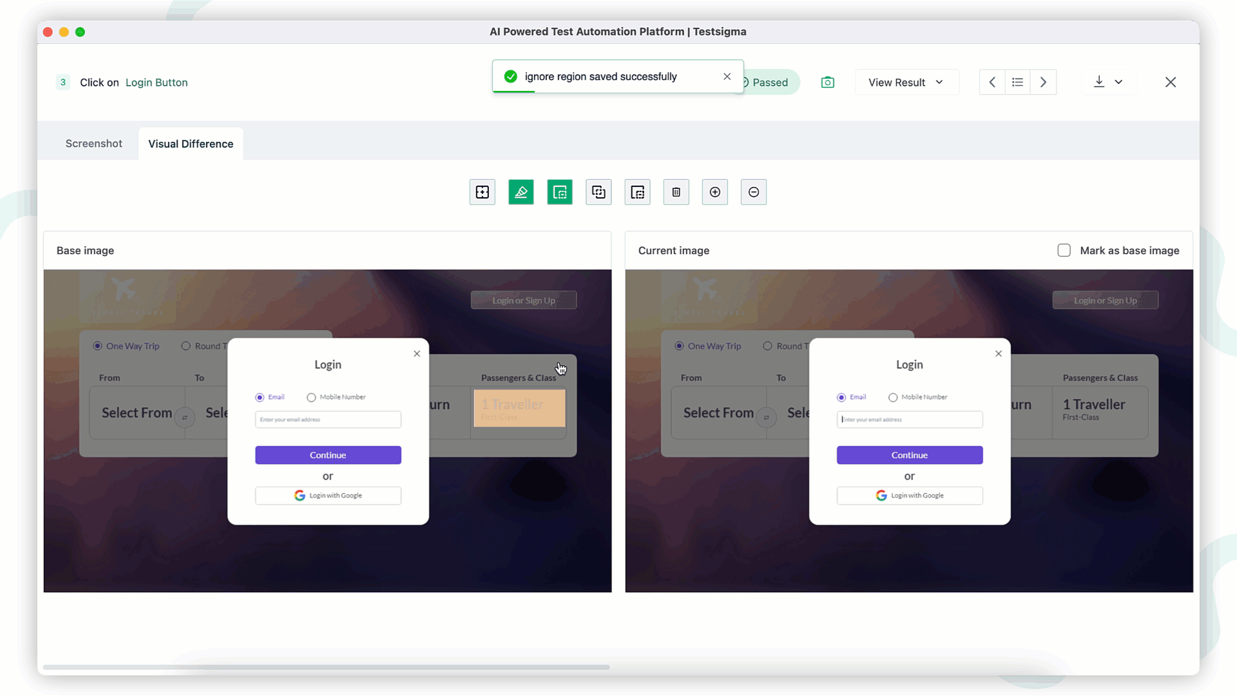The image size is (1237, 696).
Task: Click the green success check icon
Action: tap(510, 77)
